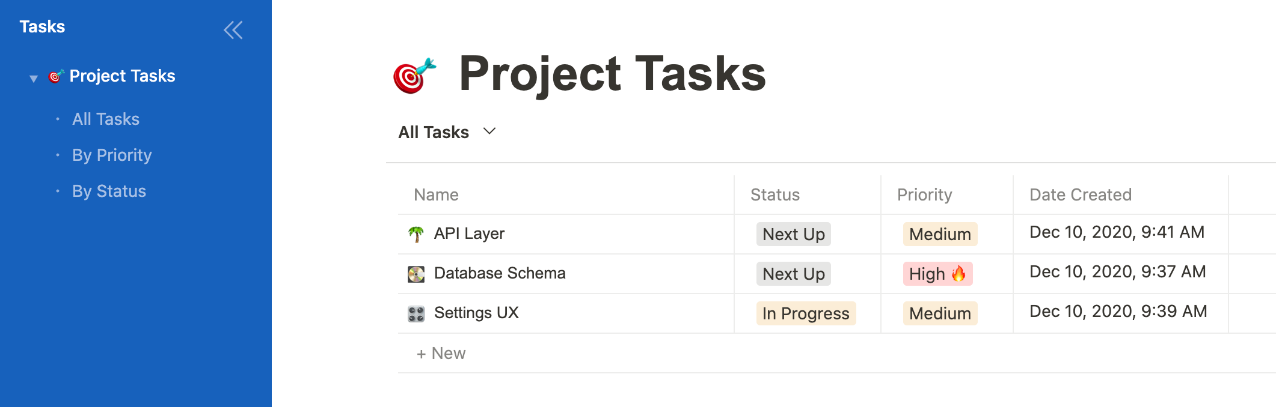Click the palm tree icon for API Layer

tap(416, 234)
